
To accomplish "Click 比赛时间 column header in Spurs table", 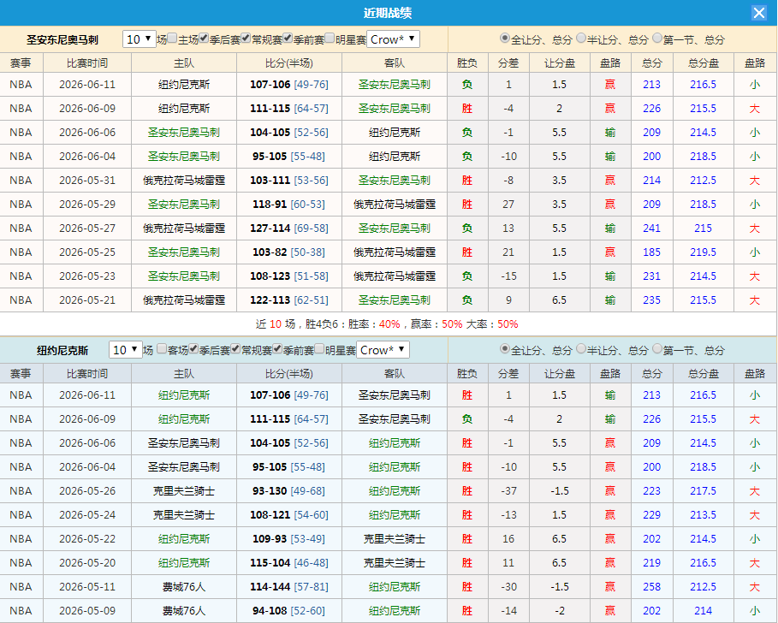I will click(87, 63).
